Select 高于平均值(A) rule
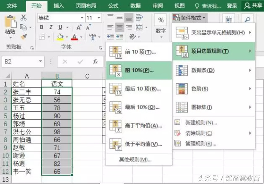The width and height of the screenshot is (264, 184). coord(139,126)
